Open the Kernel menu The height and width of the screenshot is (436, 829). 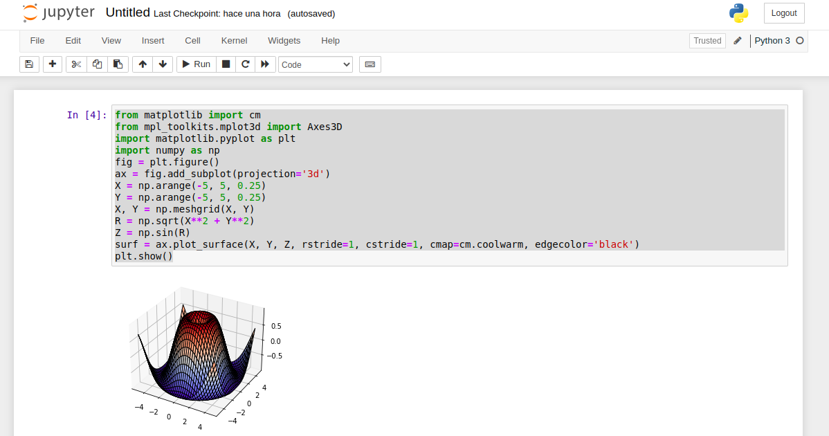(234, 41)
